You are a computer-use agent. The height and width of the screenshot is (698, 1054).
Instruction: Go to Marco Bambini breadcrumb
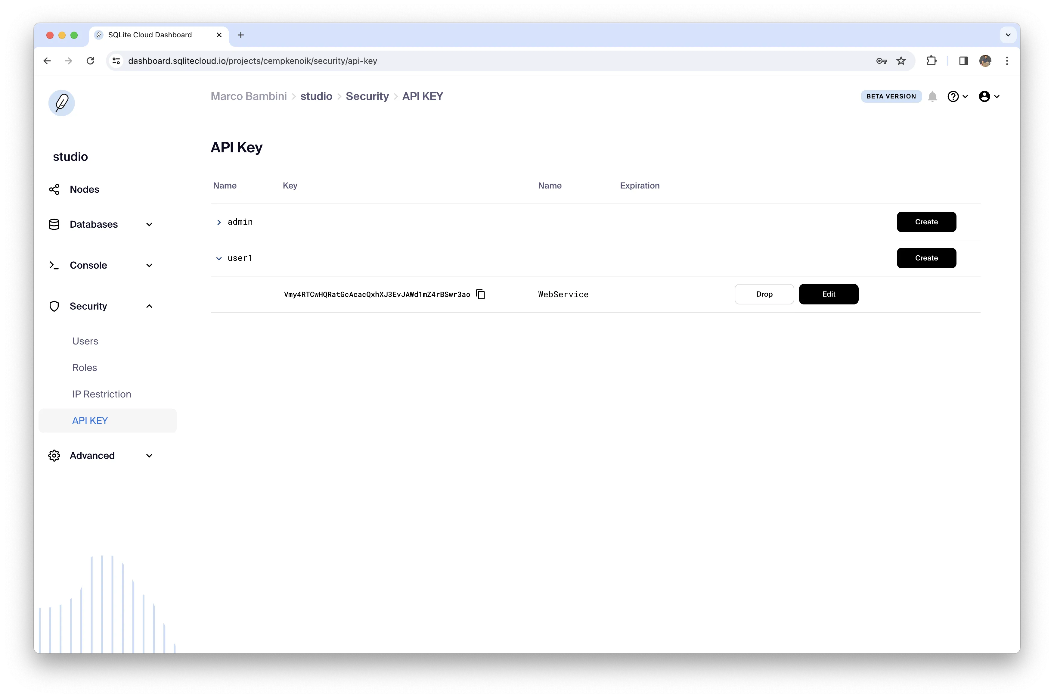click(249, 97)
